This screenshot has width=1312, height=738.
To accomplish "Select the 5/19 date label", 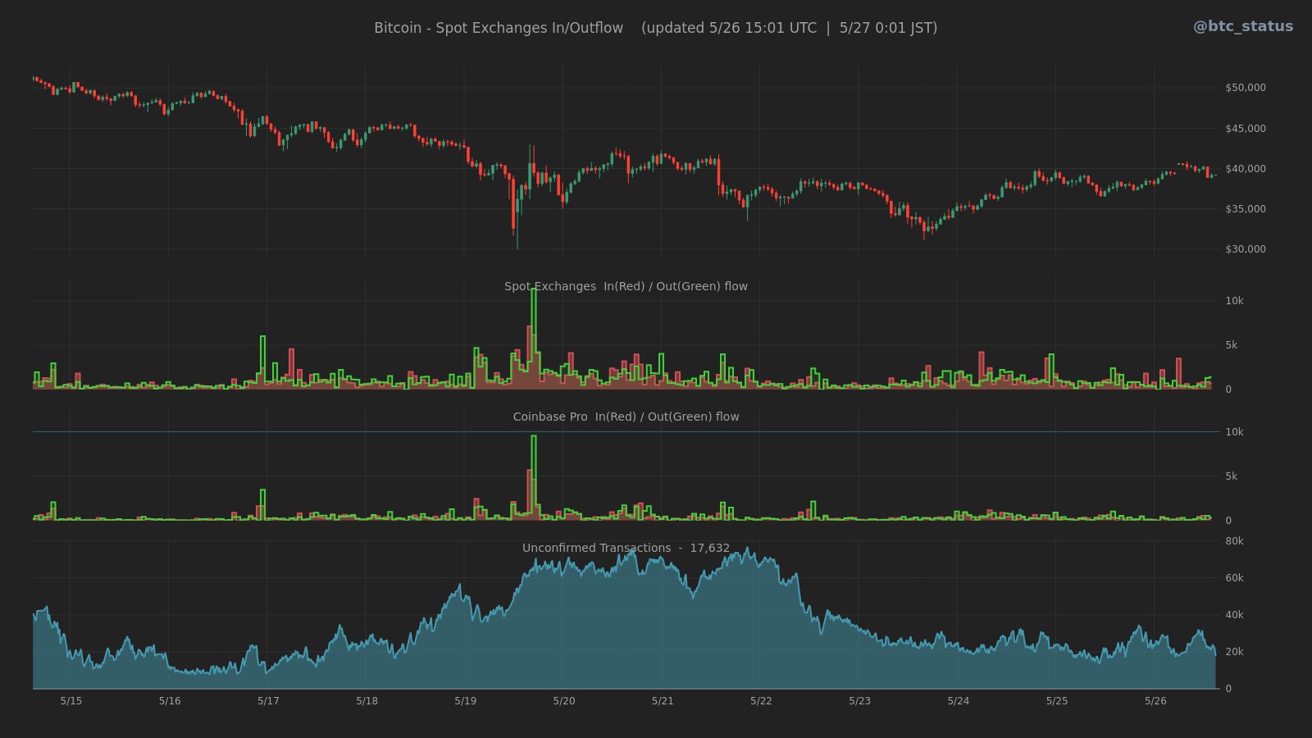I will (x=464, y=701).
